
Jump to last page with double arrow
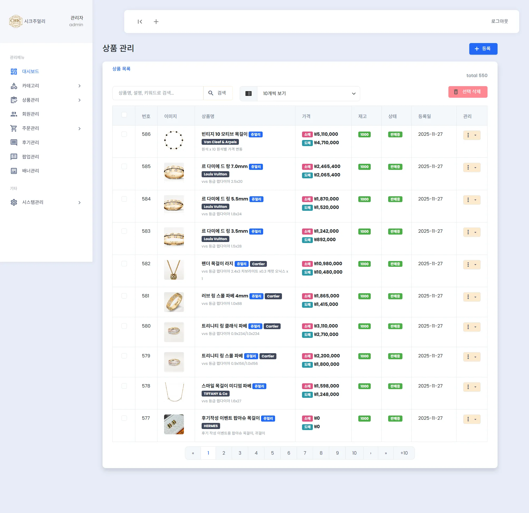click(386, 453)
